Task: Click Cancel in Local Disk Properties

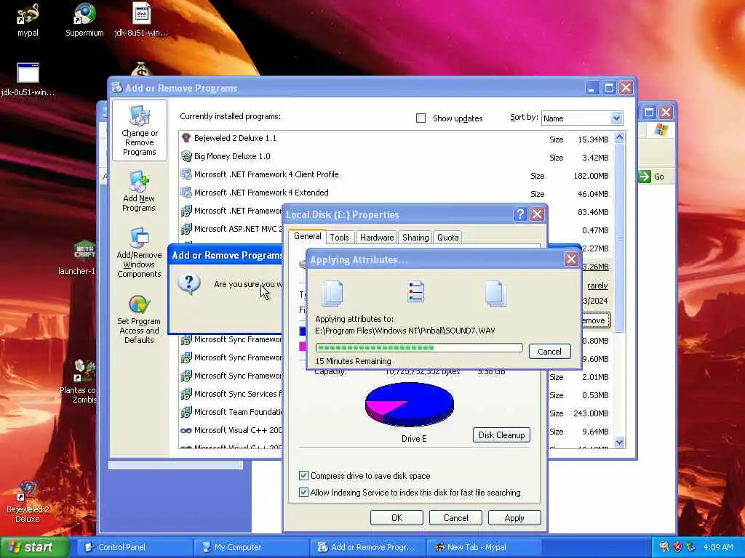Action: point(455,517)
